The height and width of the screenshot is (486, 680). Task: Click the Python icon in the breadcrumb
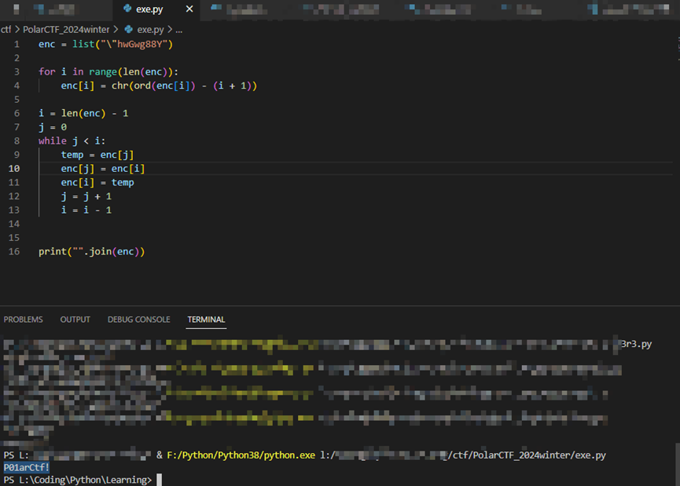(129, 29)
